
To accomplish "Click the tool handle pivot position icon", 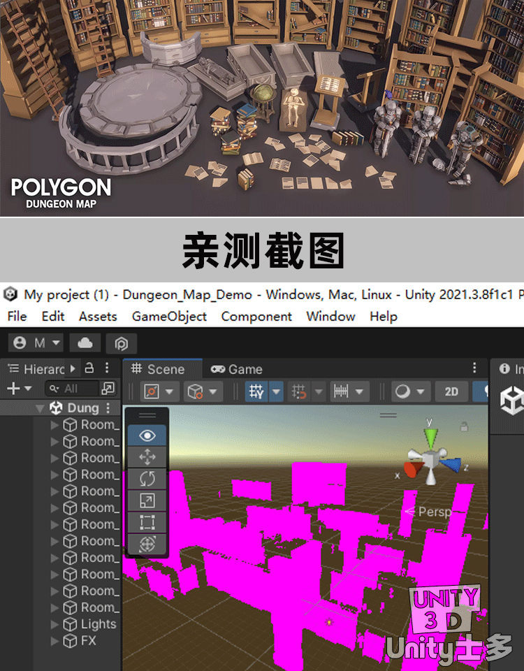I will click(152, 391).
